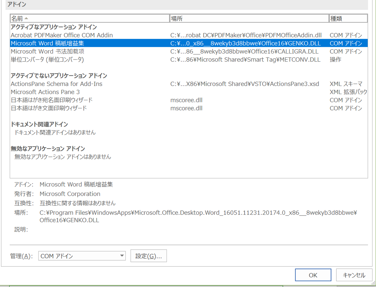The height and width of the screenshot is (287, 376).
Task: Select ActionsPane Schema for Add-Ins row
Action: [x=189, y=84]
